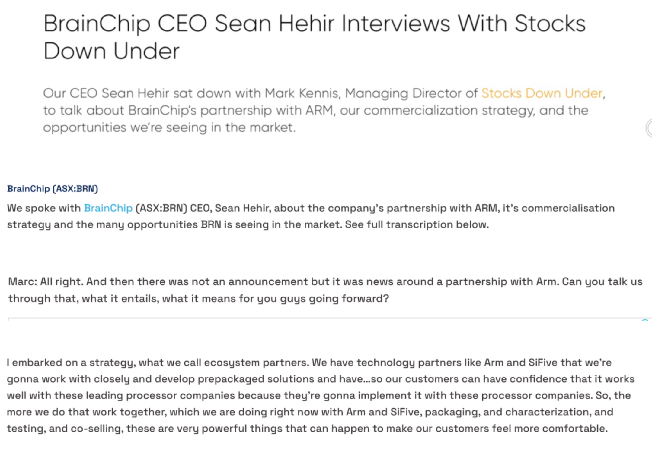Click the main headline about Sean Hehir
This screenshot has height=449, width=652.
[x=314, y=24]
